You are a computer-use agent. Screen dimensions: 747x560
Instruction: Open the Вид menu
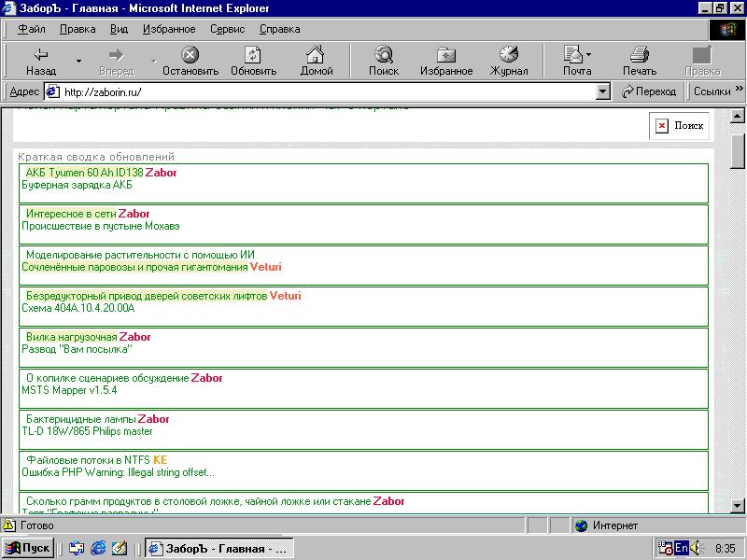pos(119,29)
